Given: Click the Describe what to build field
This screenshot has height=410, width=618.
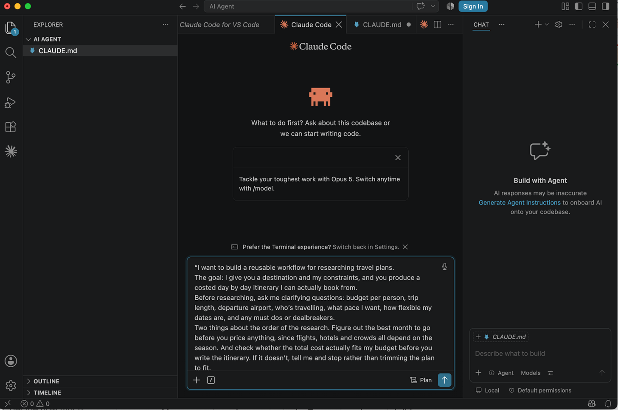Looking at the screenshot, I should (x=540, y=354).
